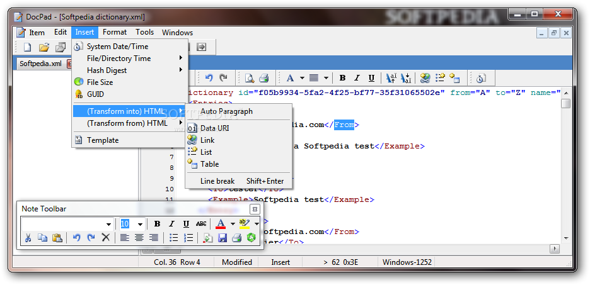Open editor toolbar alignment dropdown arrow

(x=326, y=78)
